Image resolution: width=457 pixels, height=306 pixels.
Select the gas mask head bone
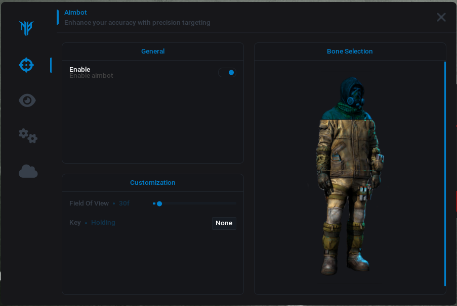(x=354, y=94)
